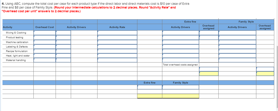The height and width of the screenshot is (111, 278).
Task: Focus Family Style Activity Drivers cell for Labeling & Defects
Action: click(x=237, y=46)
